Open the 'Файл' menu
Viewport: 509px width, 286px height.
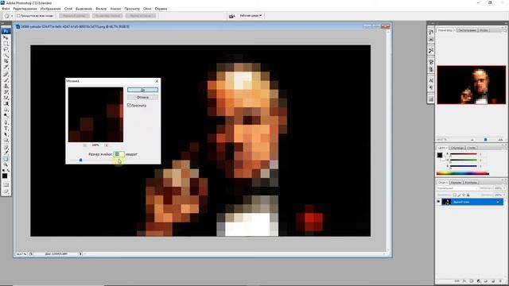click(6, 9)
